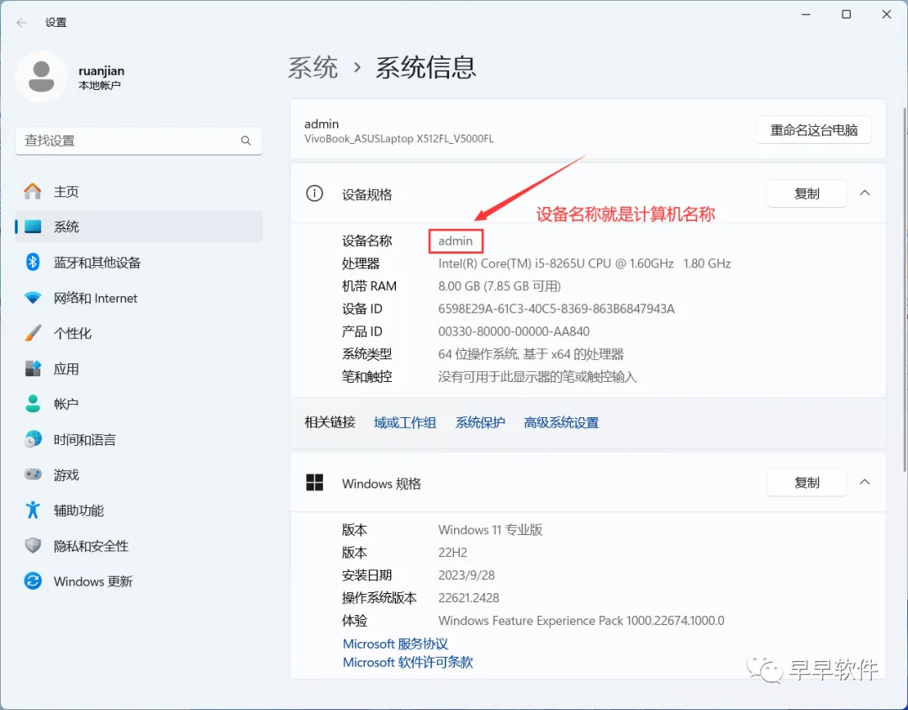Click the ruanjian account name
The image size is (908, 710).
[102, 71]
